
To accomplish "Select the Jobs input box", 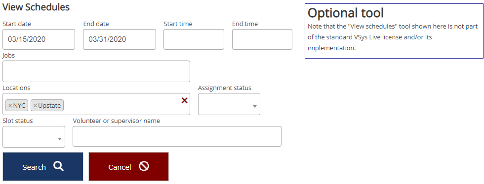I will pyautogui.click(x=96, y=71).
